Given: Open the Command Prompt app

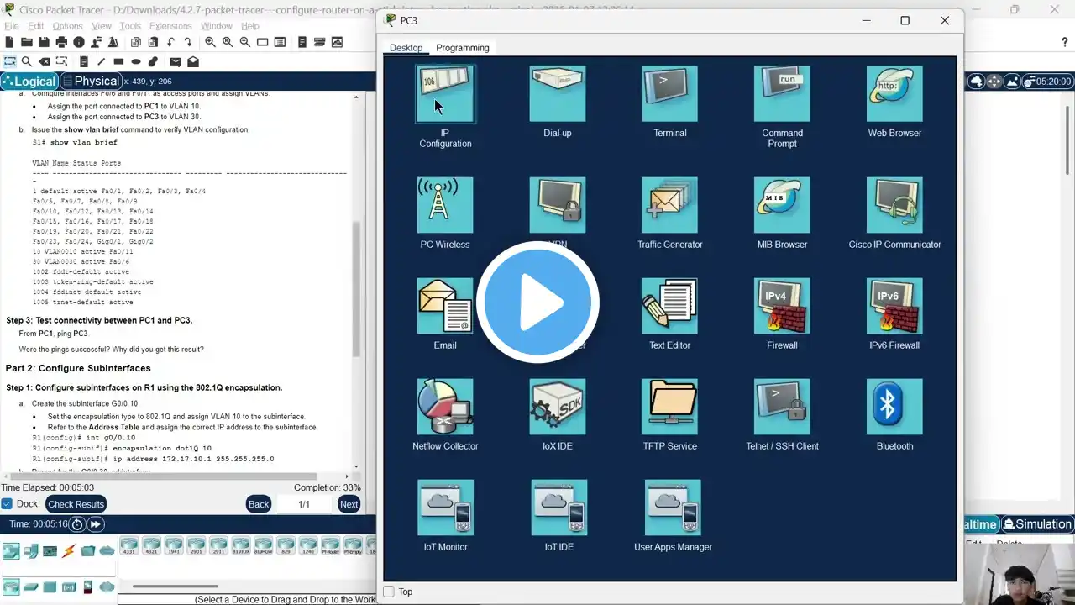Looking at the screenshot, I should click(x=782, y=94).
